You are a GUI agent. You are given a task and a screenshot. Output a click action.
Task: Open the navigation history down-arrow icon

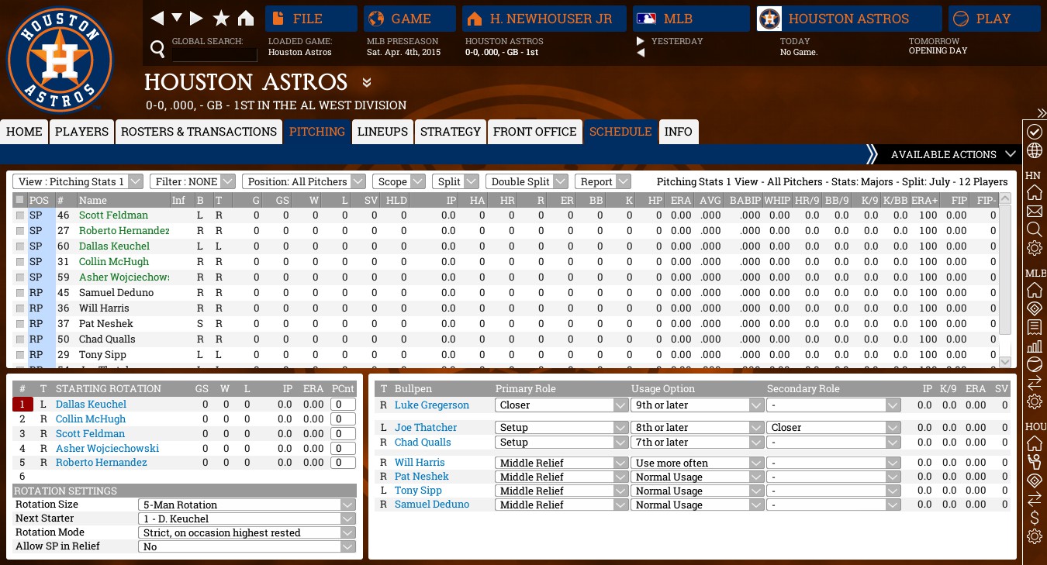[x=177, y=18]
